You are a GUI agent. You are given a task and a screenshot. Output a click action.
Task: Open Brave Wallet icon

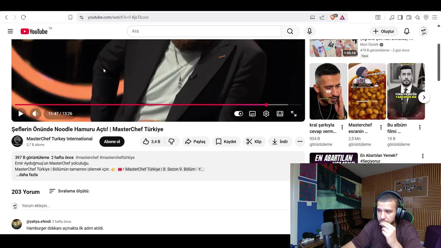[x=409, y=17]
